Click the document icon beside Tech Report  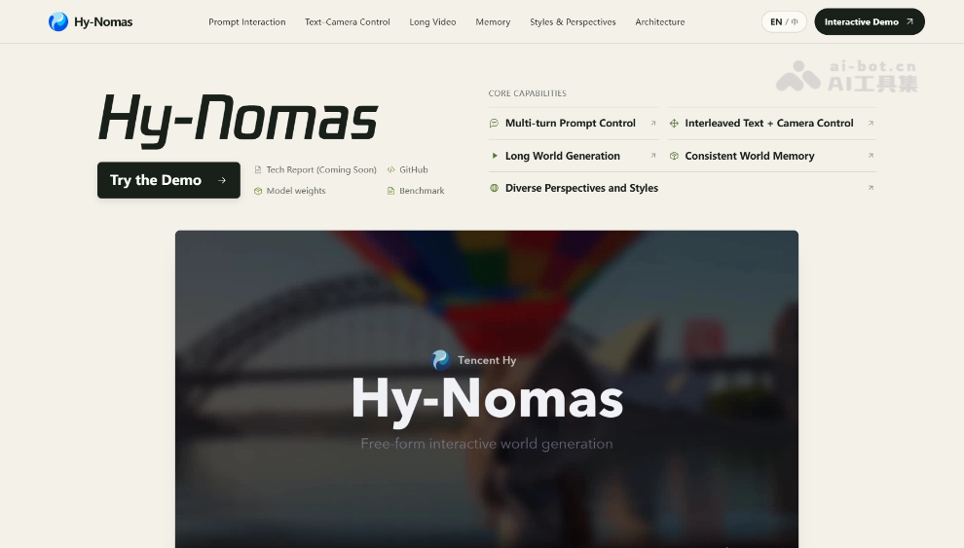click(x=258, y=169)
